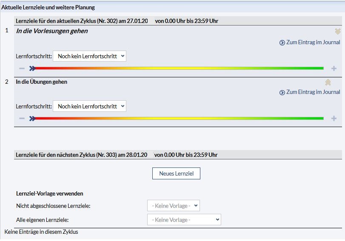Click the Neues Lernziel button
This screenshot has height=241, width=345.
pyautogui.click(x=176, y=173)
